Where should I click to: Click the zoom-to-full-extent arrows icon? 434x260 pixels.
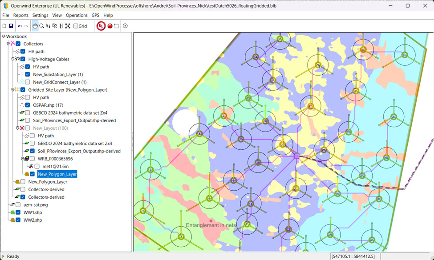tap(68, 26)
